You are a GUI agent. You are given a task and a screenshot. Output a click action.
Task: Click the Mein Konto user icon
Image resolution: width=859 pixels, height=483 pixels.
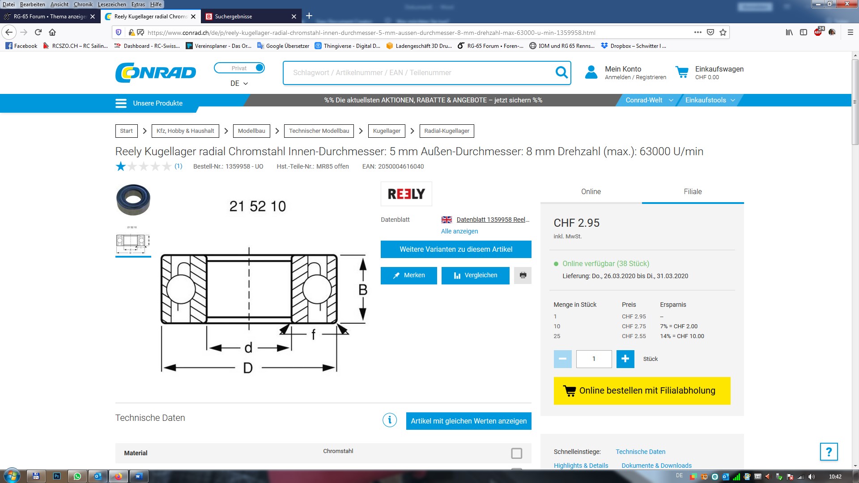pos(591,72)
